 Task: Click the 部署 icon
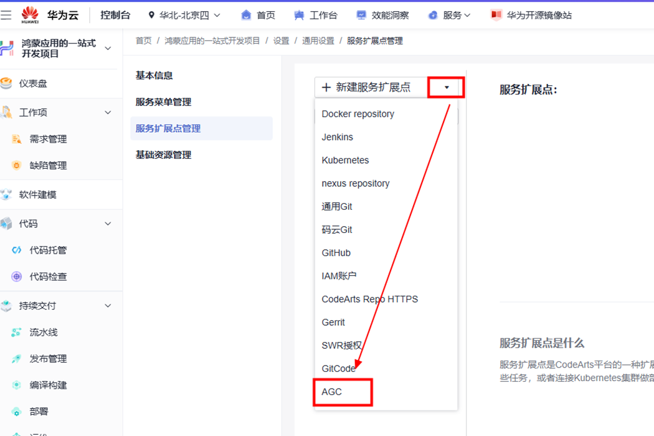click(16, 412)
